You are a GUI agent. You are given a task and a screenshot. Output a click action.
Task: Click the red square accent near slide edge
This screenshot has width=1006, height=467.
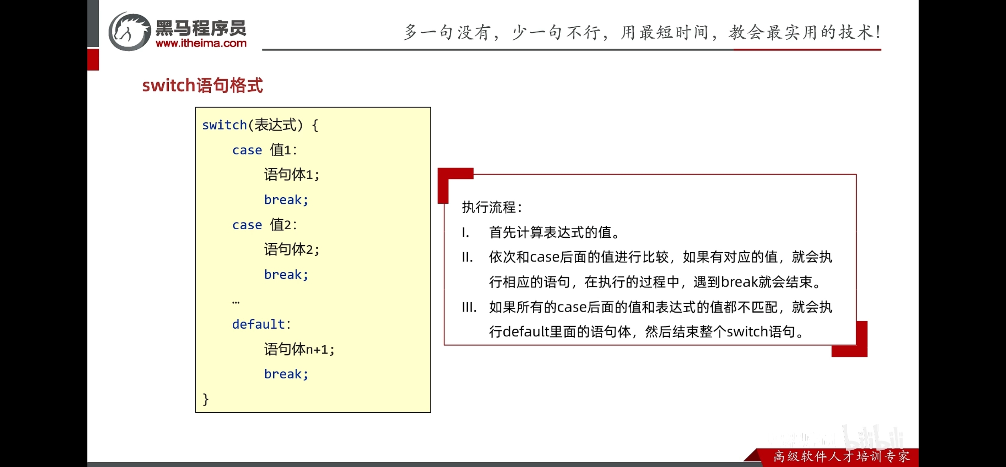click(94, 59)
